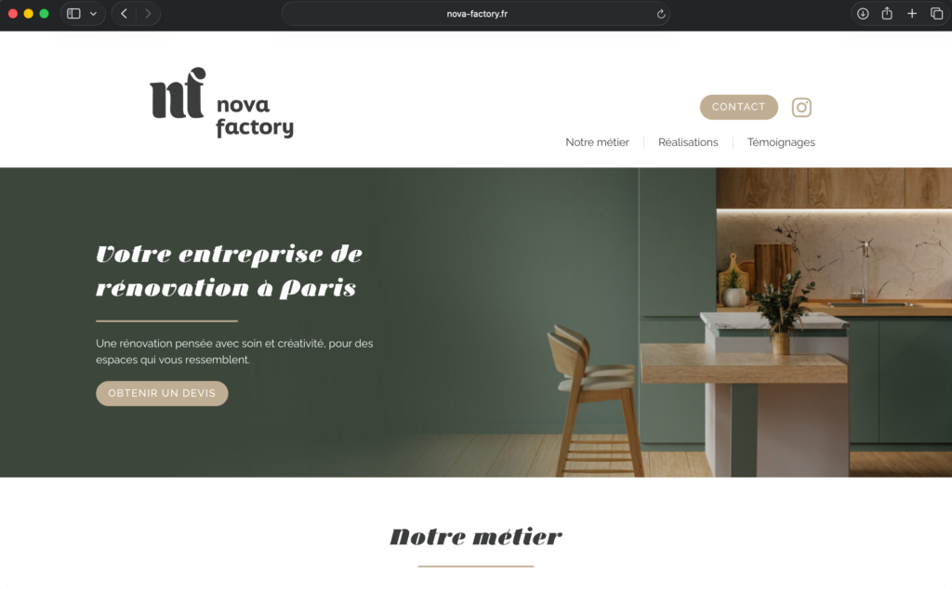952x589 pixels.
Task: Open a new tab with plus icon
Action: (912, 13)
